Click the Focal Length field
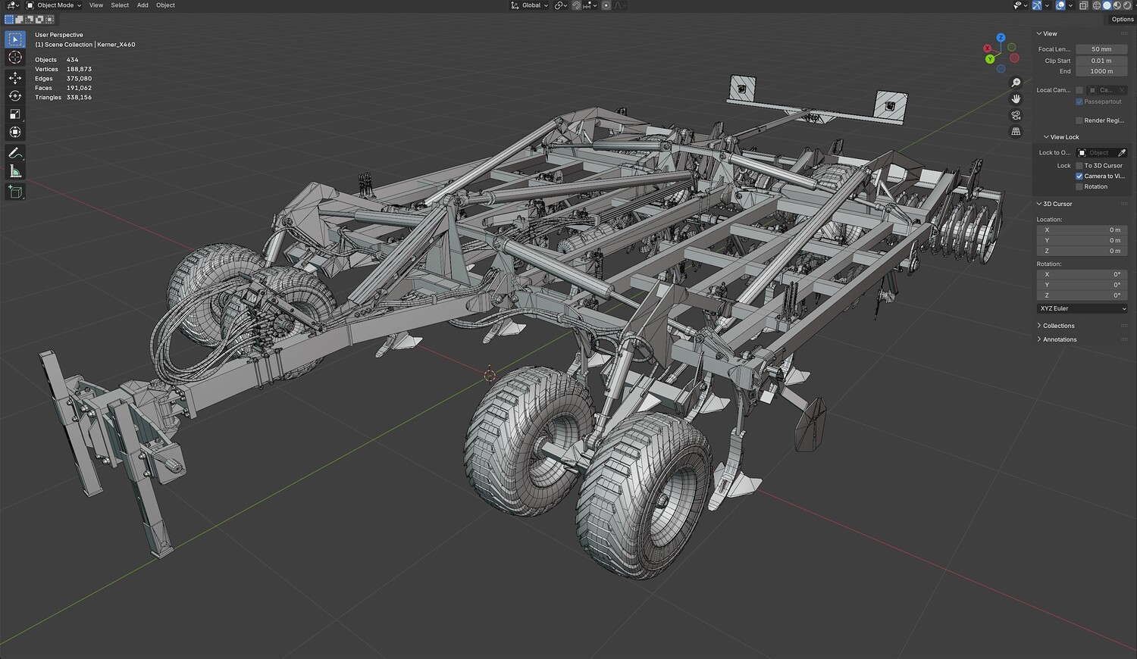1137x659 pixels. pos(1101,49)
